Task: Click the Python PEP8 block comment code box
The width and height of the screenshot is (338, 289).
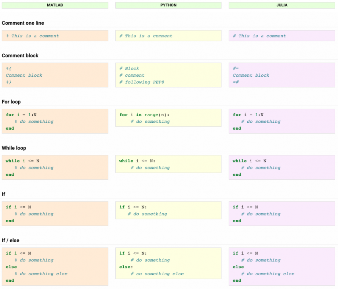Action: click(168, 75)
